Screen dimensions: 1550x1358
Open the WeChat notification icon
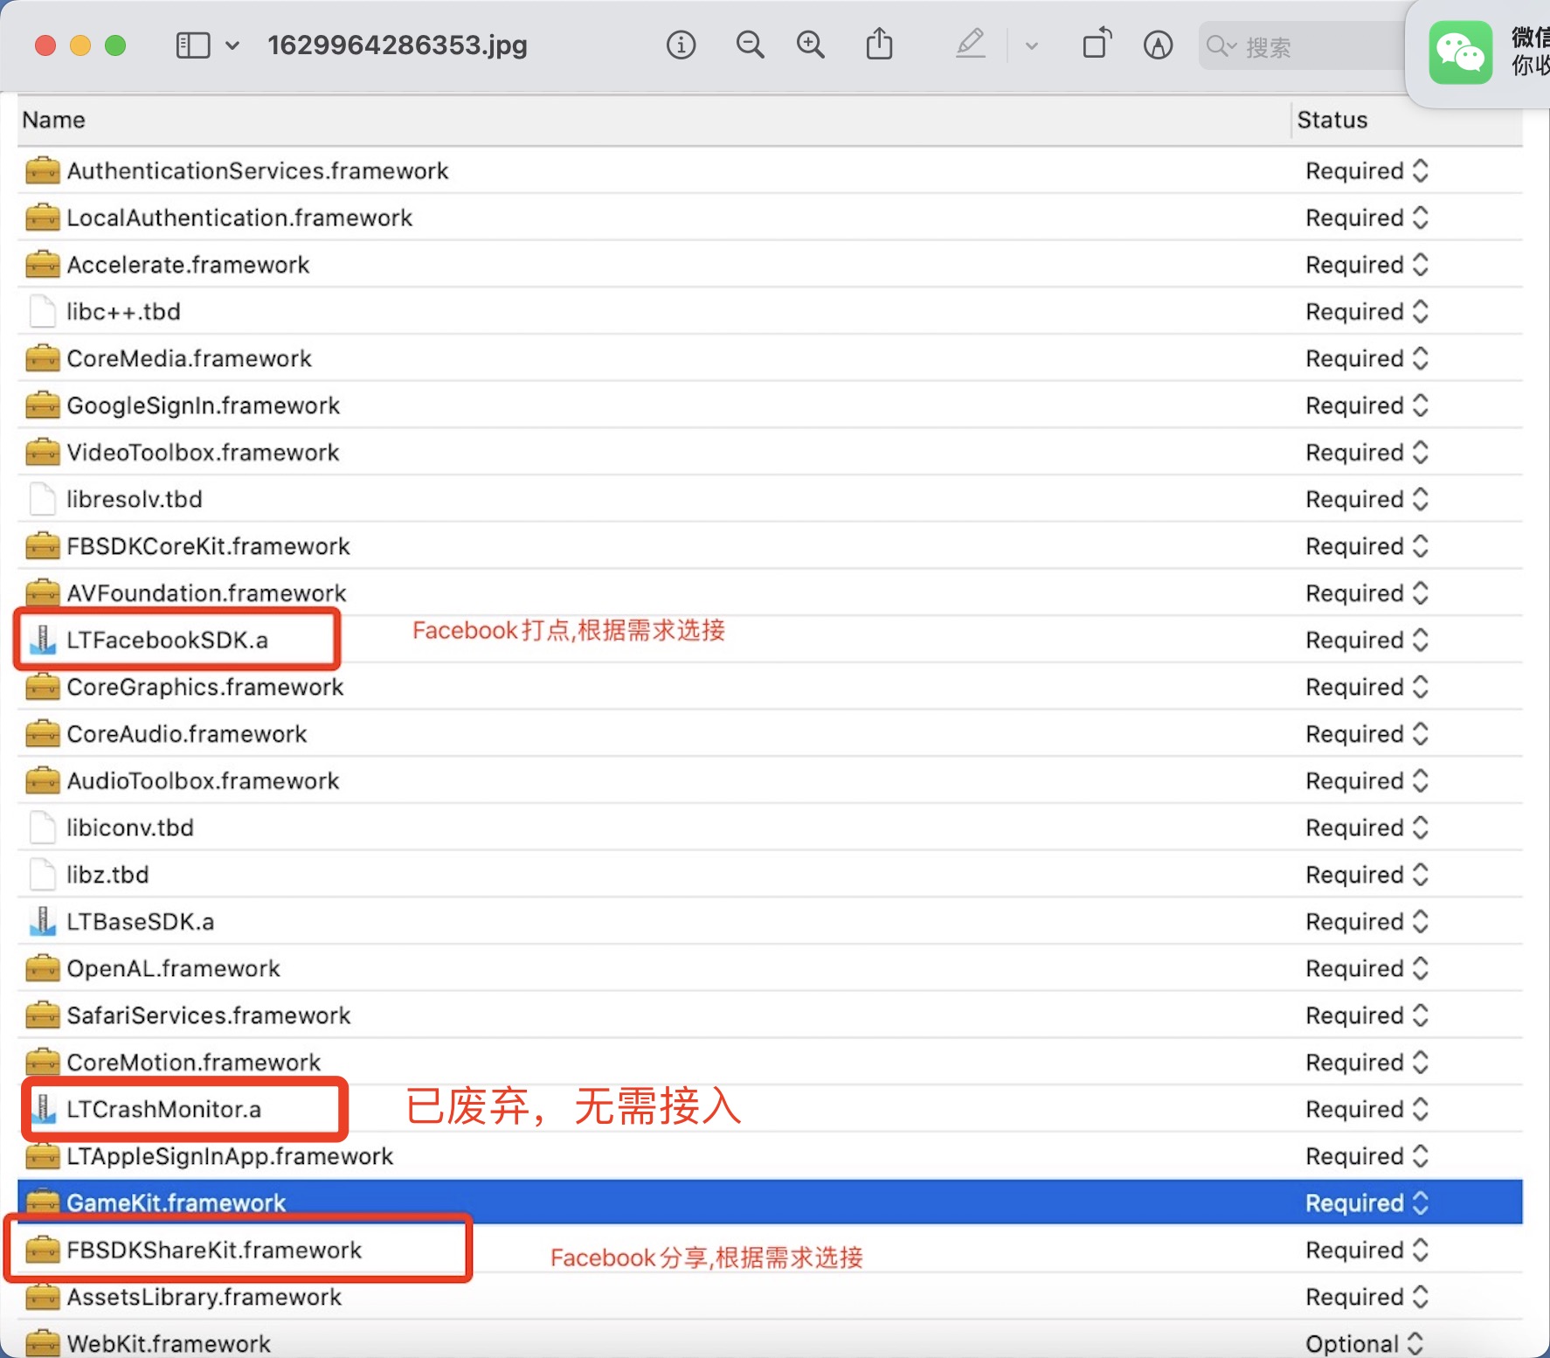(1460, 52)
